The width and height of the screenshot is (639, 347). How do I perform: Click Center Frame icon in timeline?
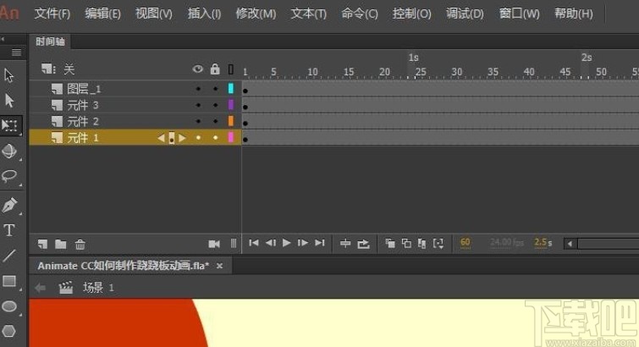pyautogui.click(x=345, y=244)
